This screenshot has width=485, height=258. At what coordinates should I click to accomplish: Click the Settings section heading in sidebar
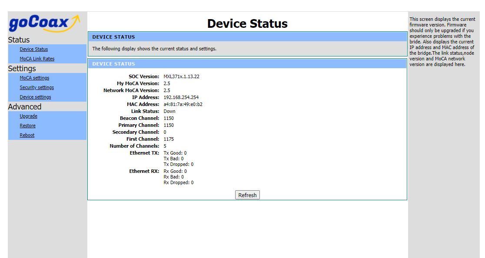22,69
